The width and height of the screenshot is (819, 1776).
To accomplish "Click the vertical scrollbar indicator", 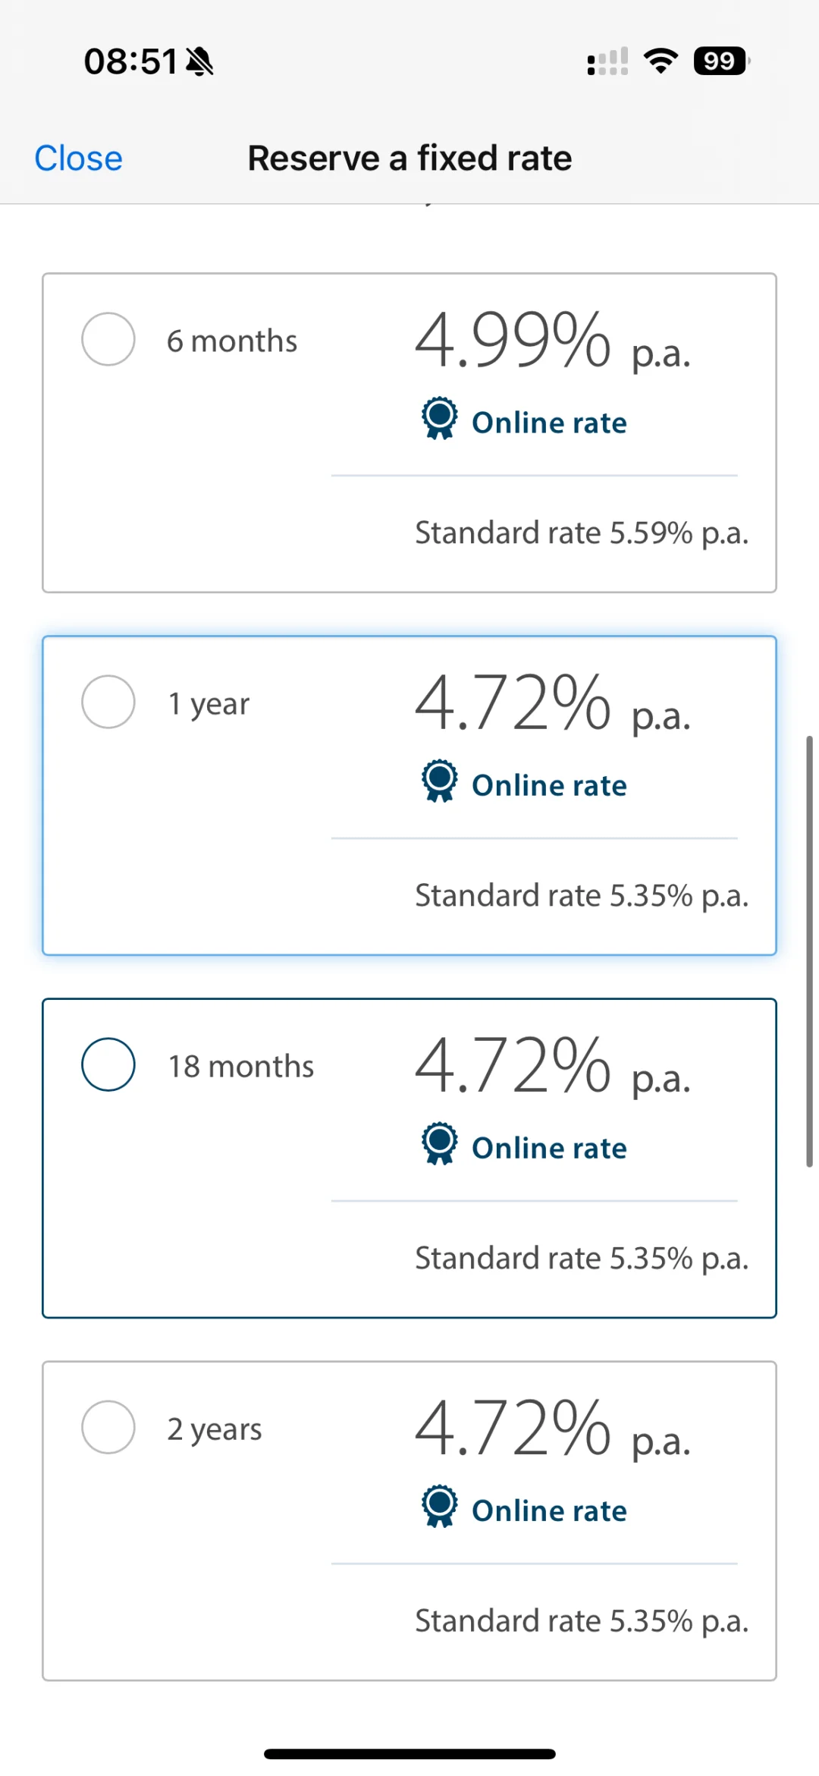I will tap(809, 951).
